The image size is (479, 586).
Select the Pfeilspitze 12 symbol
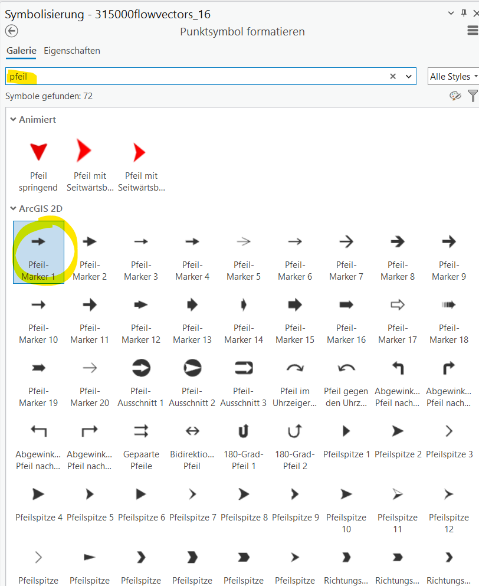tap(449, 505)
